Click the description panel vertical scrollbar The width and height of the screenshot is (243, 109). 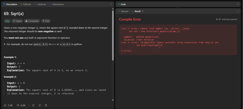[113, 35]
